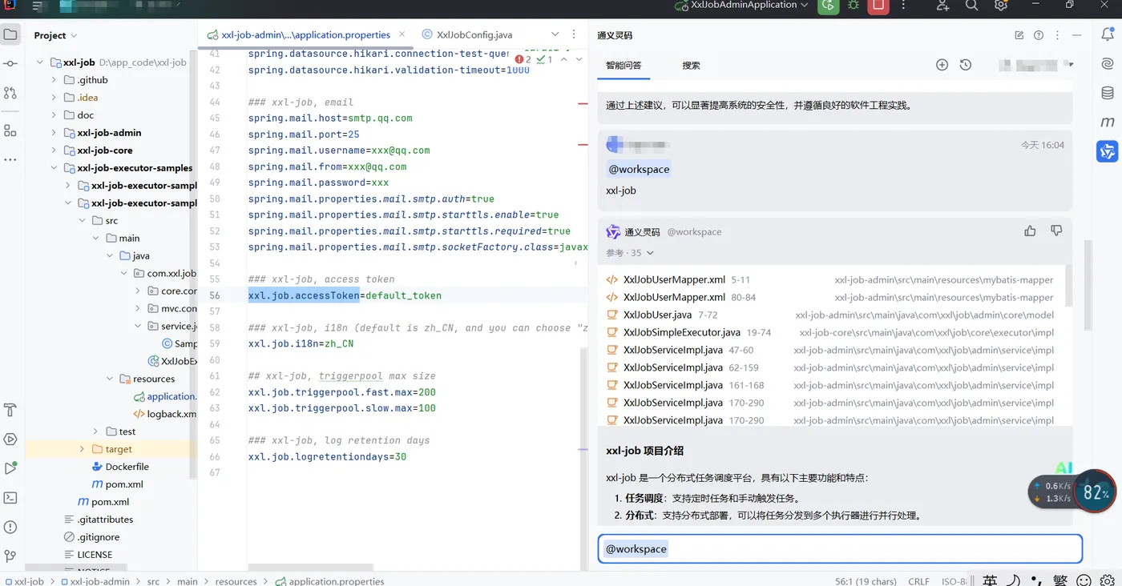
Task: Toggle the 英 input language indicator
Action: [991, 580]
